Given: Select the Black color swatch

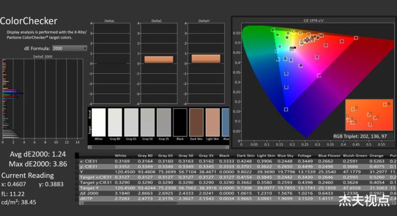Looking at the screenshot, I should point(180,122).
